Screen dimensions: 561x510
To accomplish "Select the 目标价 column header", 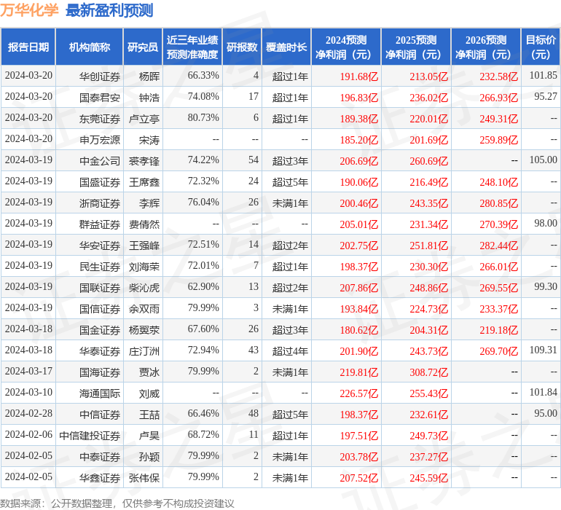I will coord(541,47).
